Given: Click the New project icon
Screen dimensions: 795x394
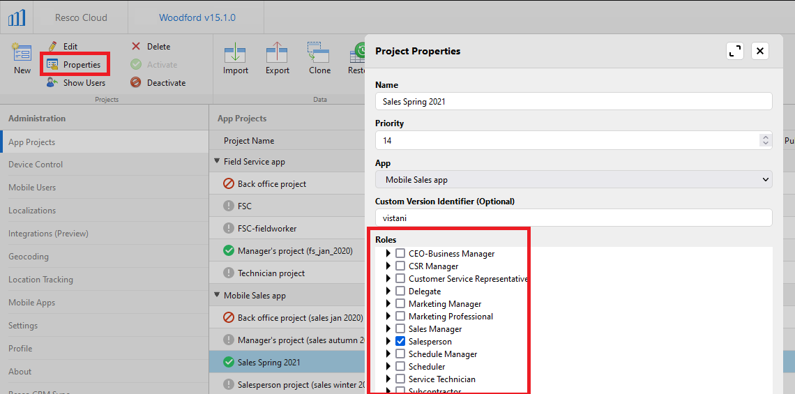Looking at the screenshot, I should (x=22, y=54).
